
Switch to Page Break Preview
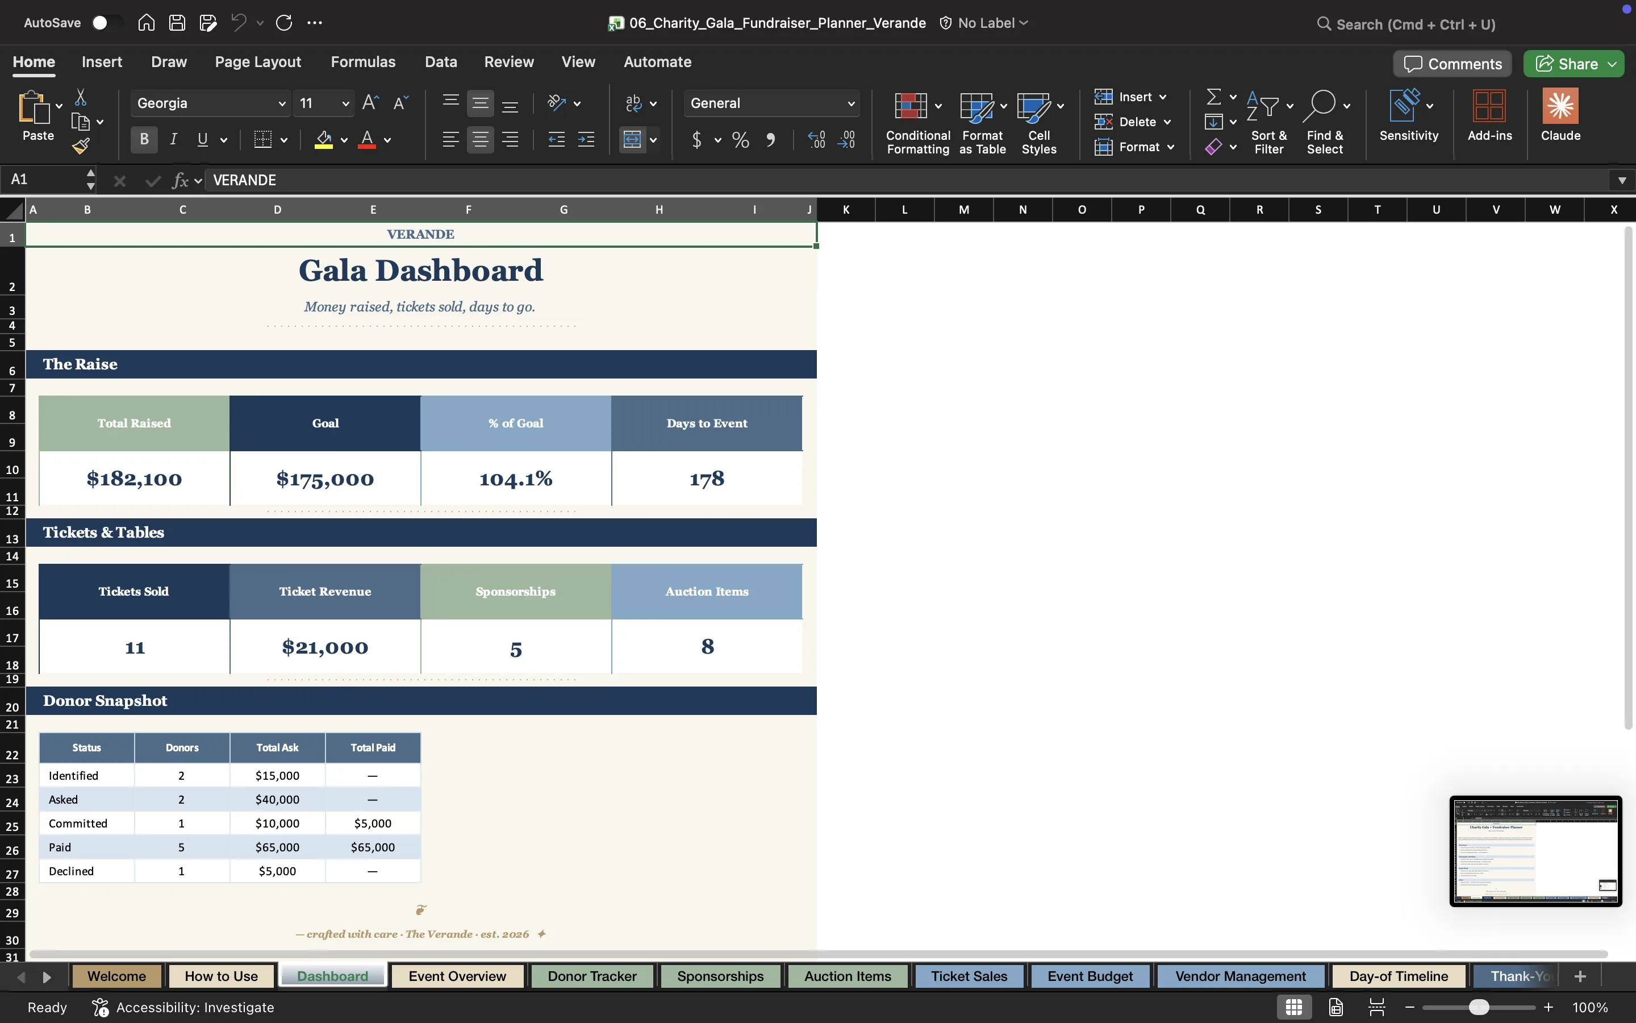pos(1377,1008)
